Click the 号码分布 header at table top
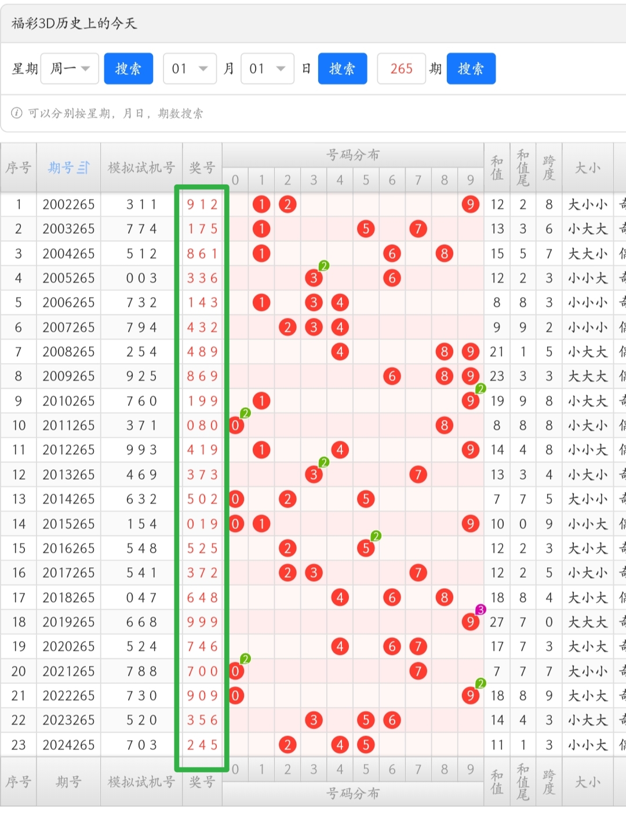626x815 pixels. coord(352,155)
